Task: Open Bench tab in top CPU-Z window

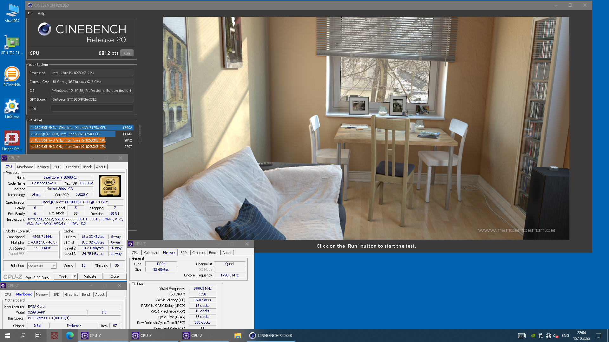Action: pos(88,167)
